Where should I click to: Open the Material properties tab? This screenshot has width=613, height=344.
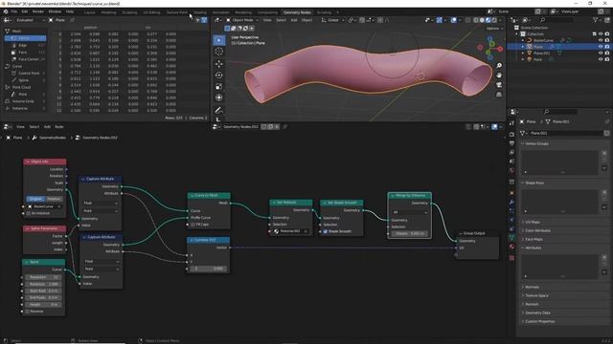[511, 247]
